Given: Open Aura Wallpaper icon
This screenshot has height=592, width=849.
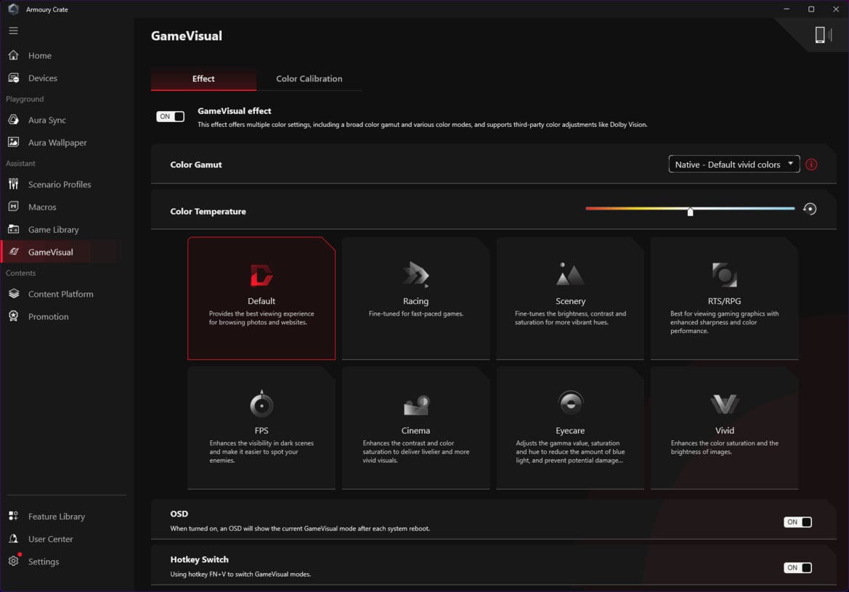Looking at the screenshot, I should coord(14,142).
